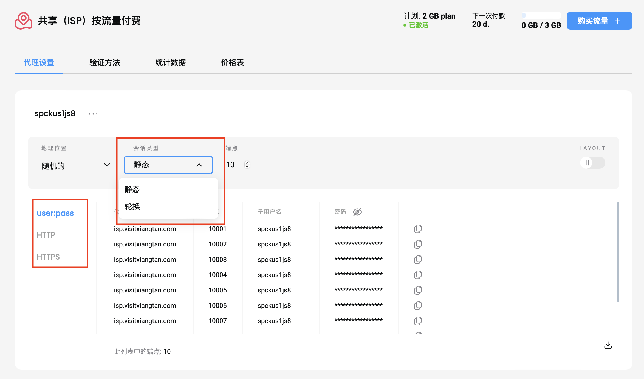Click the subuser name in the 10002 row
Viewport: 644px width, 379px height.
tap(274, 244)
